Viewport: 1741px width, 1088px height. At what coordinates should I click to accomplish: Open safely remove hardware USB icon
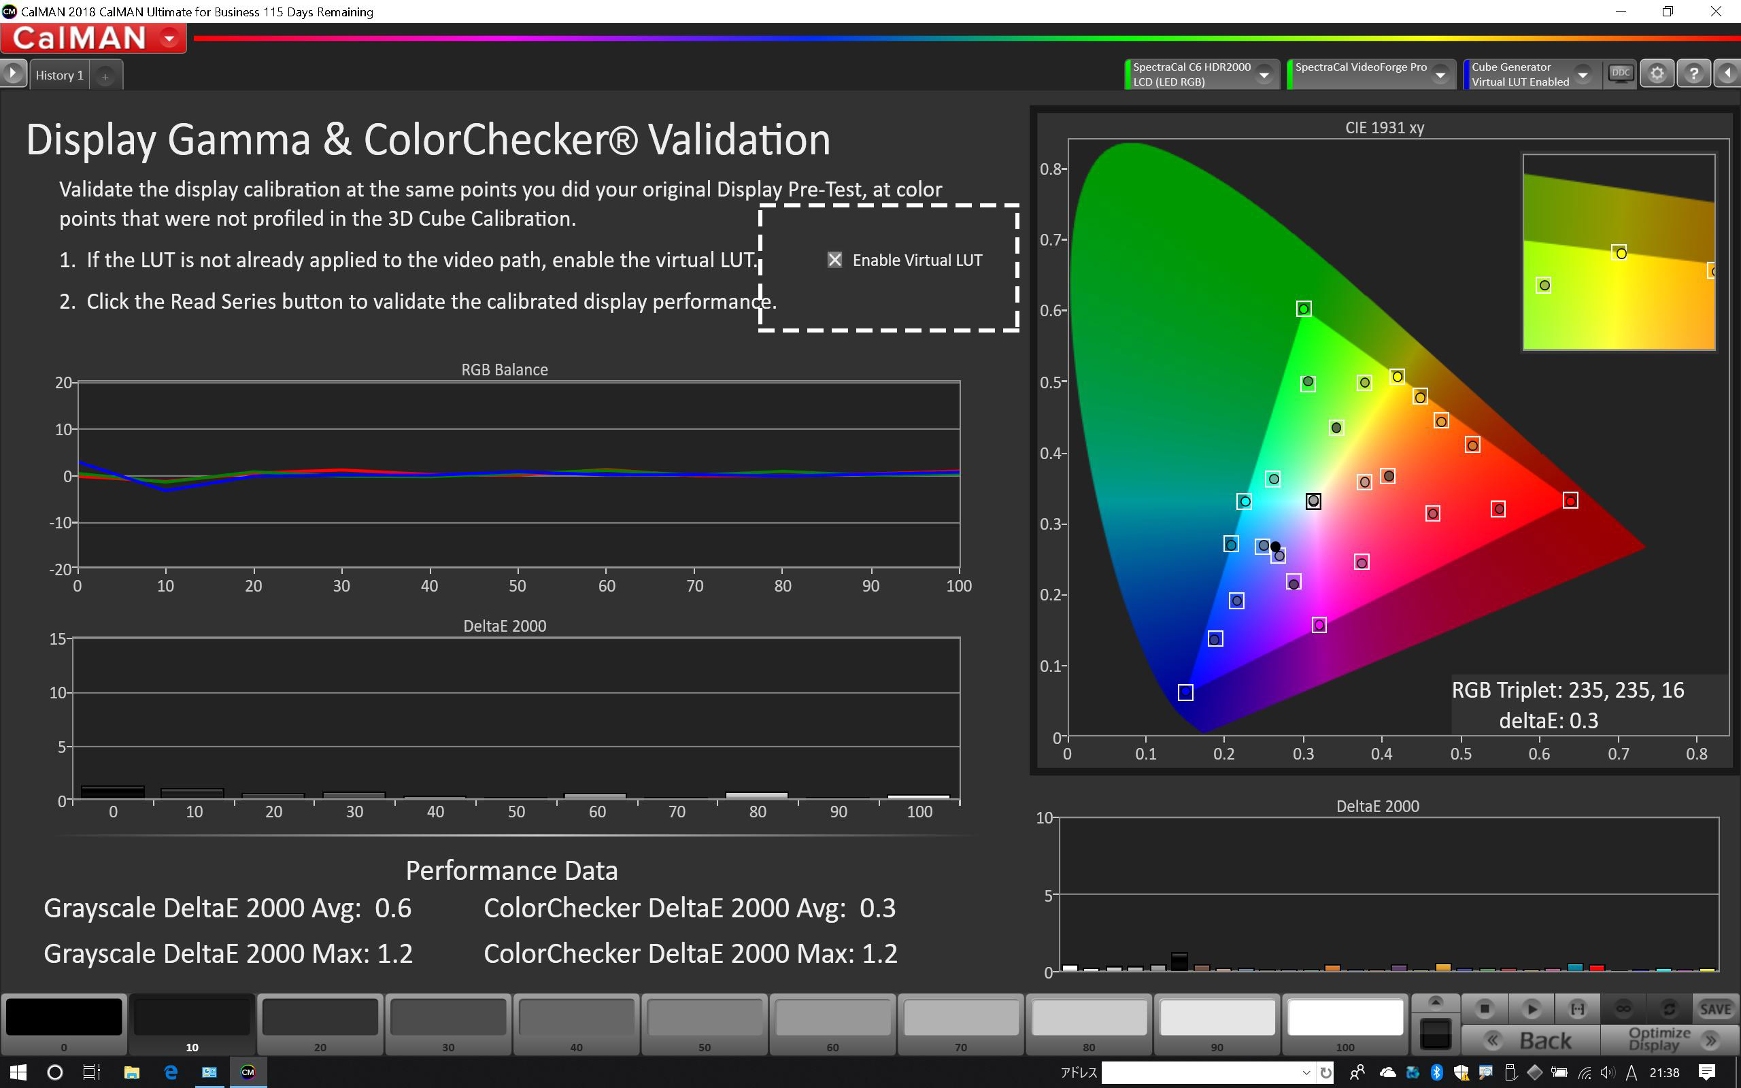(x=1510, y=1073)
